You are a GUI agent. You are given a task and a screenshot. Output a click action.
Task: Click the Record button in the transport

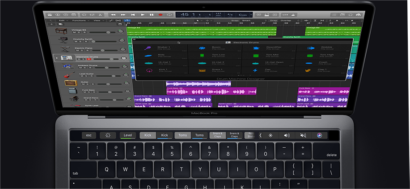click(160, 15)
